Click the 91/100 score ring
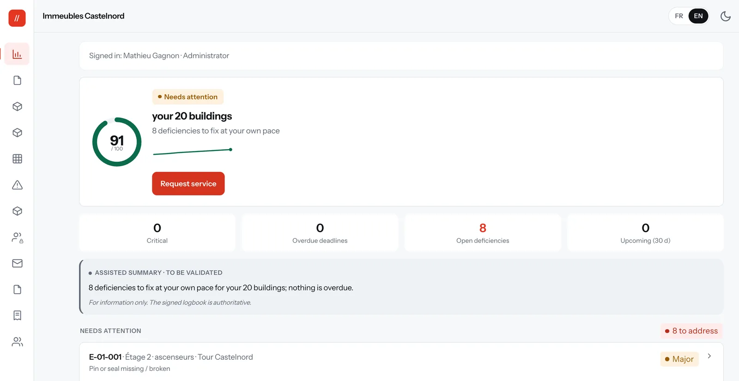This screenshot has height=381, width=739. (x=117, y=142)
